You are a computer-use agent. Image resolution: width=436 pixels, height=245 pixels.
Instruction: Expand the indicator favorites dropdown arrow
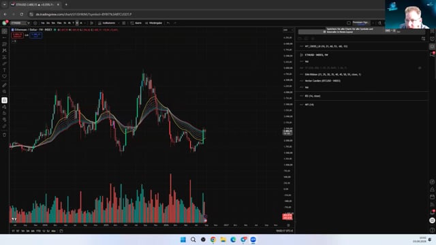119,23
